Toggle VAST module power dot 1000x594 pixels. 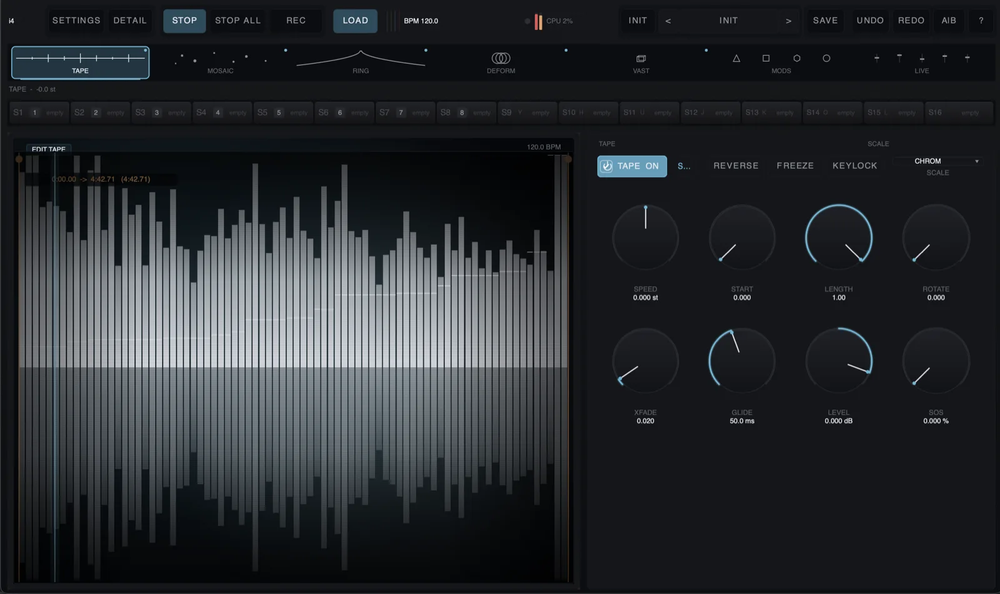(706, 50)
